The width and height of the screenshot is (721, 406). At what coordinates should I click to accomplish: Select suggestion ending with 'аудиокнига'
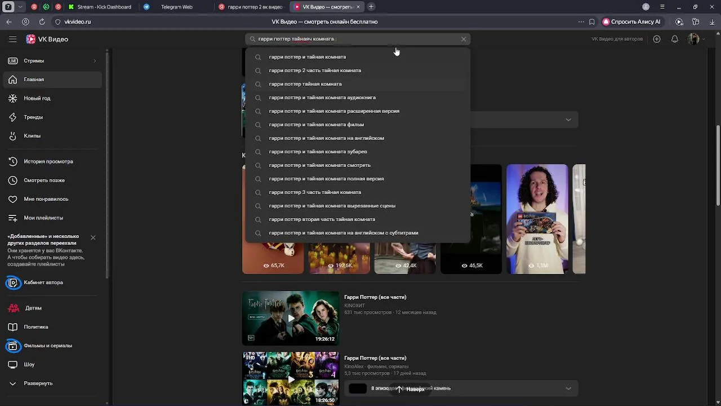(357, 98)
